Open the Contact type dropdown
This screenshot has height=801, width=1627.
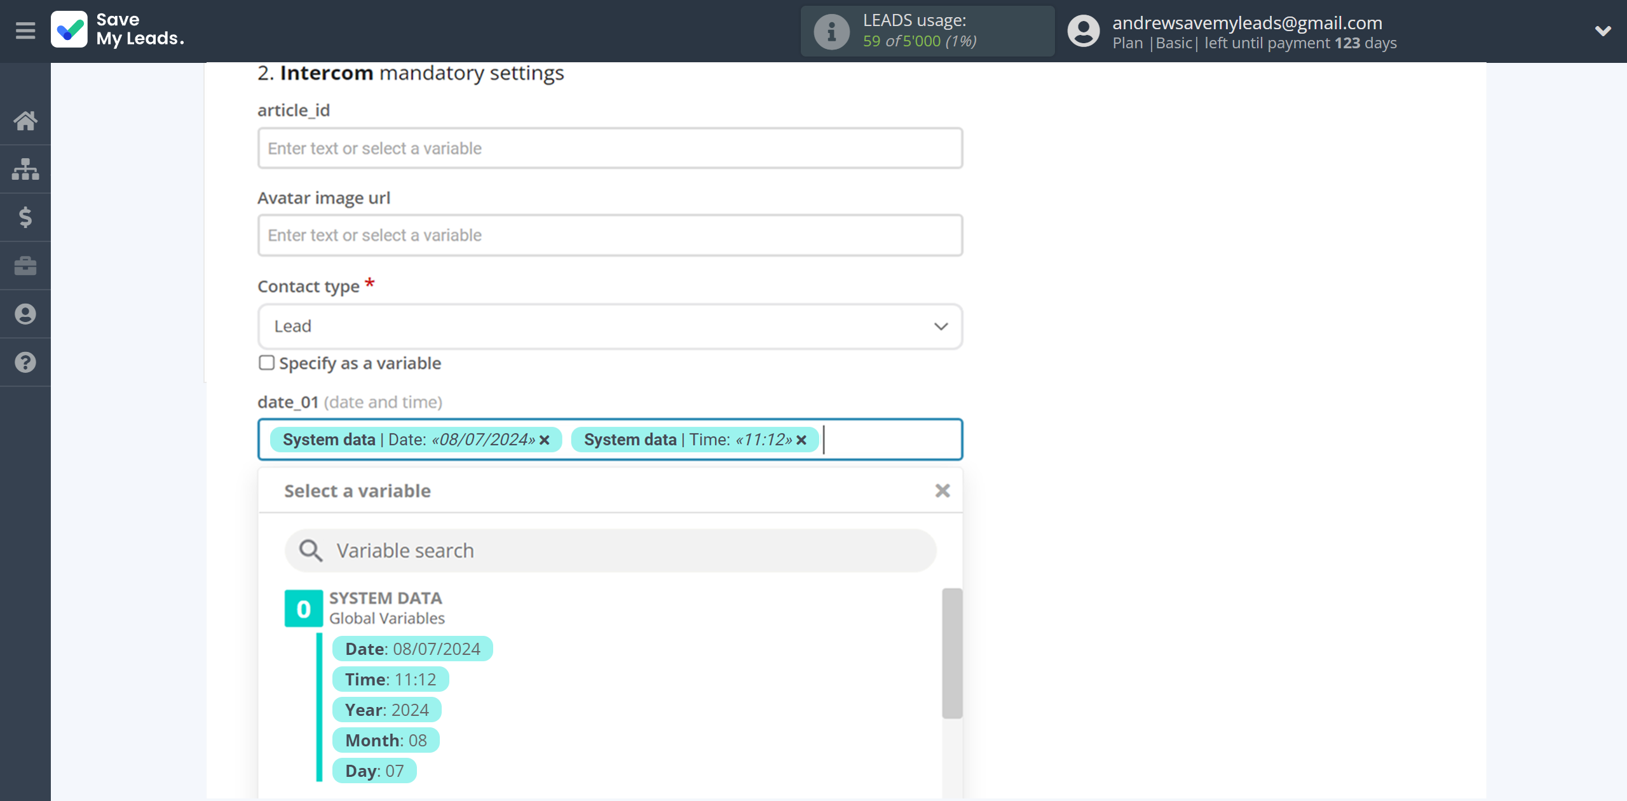610,326
